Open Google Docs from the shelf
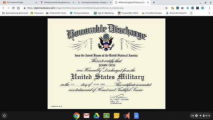Image resolution: width=213 pixels, height=120 pixels. [136, 116]
